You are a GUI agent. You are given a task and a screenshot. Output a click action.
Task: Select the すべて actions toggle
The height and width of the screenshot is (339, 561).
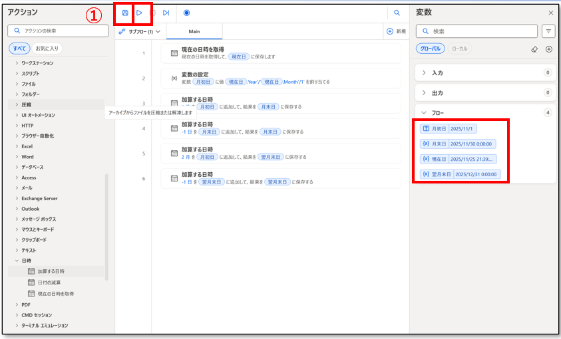point(19,49)
